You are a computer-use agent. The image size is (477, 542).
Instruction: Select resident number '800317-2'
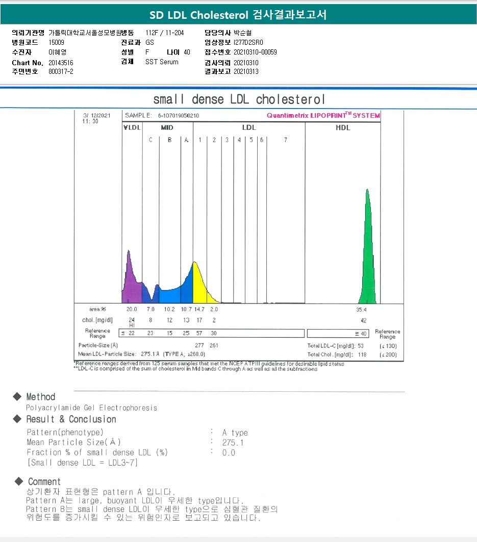61,71
